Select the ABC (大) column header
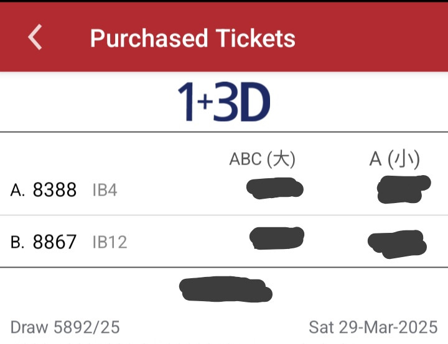448x344 pixels. click(x=263, y=159)
